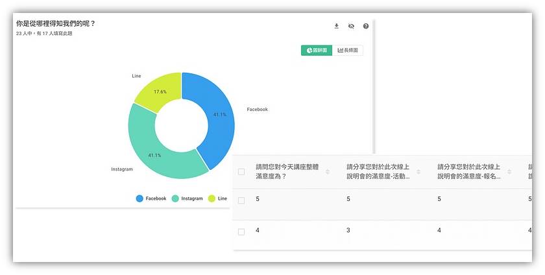Toggle the Facebook legend entry
Viewport: 545px width, 275px height.
click(x=151, y=198)
